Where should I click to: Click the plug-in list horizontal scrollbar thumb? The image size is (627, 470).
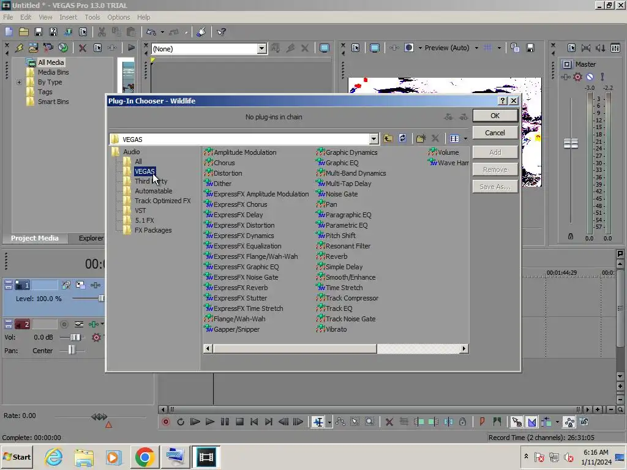click(x=295, y=348)
